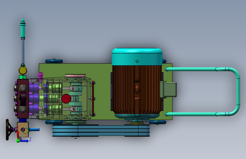
Task: Click the green origin sphere of the triad
Action: tap(18, 141)
